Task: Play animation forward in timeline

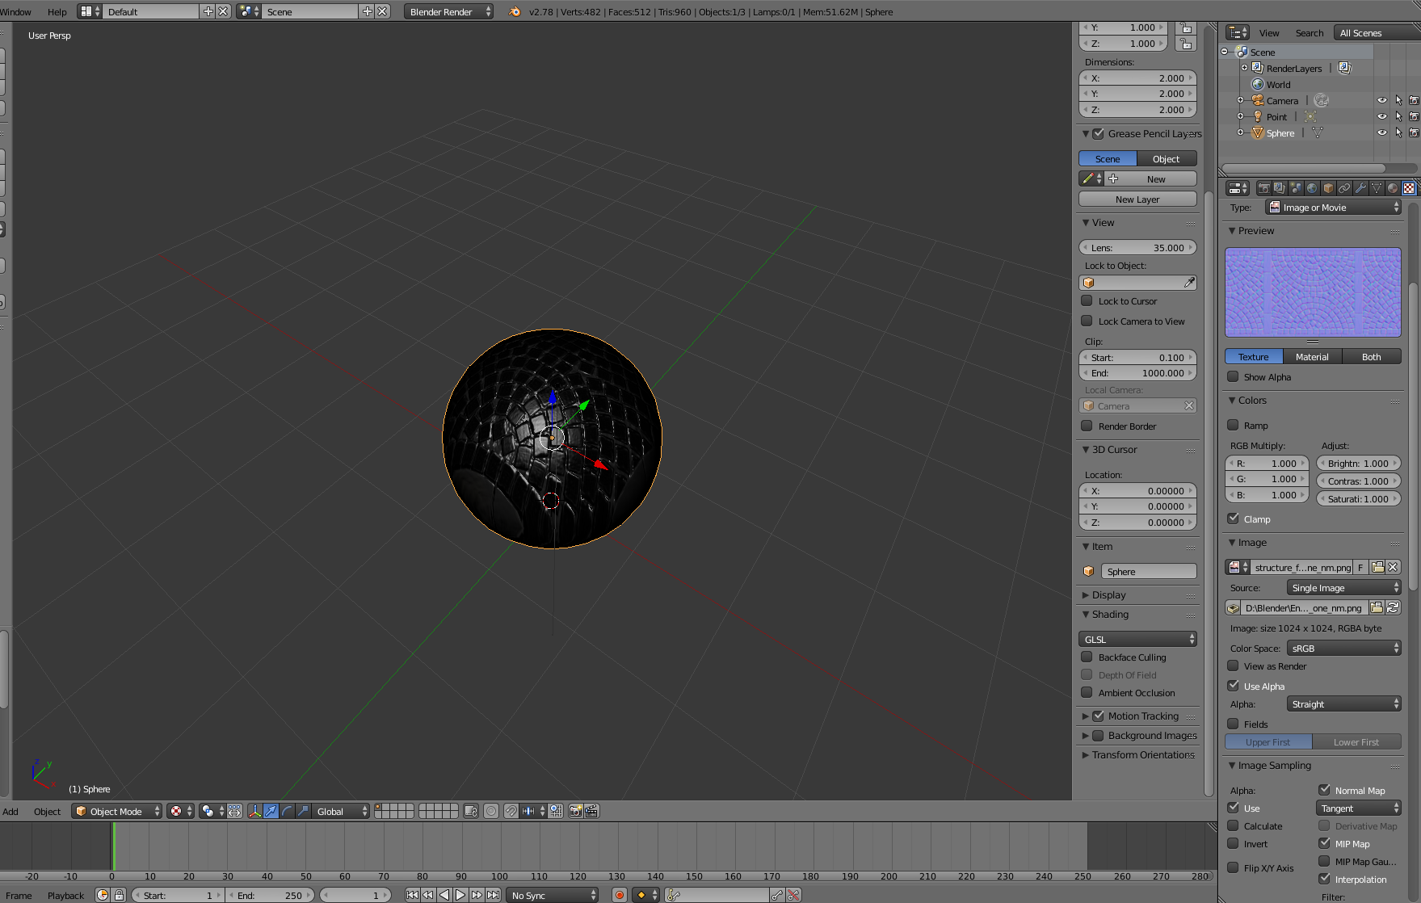Action: coord(460,895)
